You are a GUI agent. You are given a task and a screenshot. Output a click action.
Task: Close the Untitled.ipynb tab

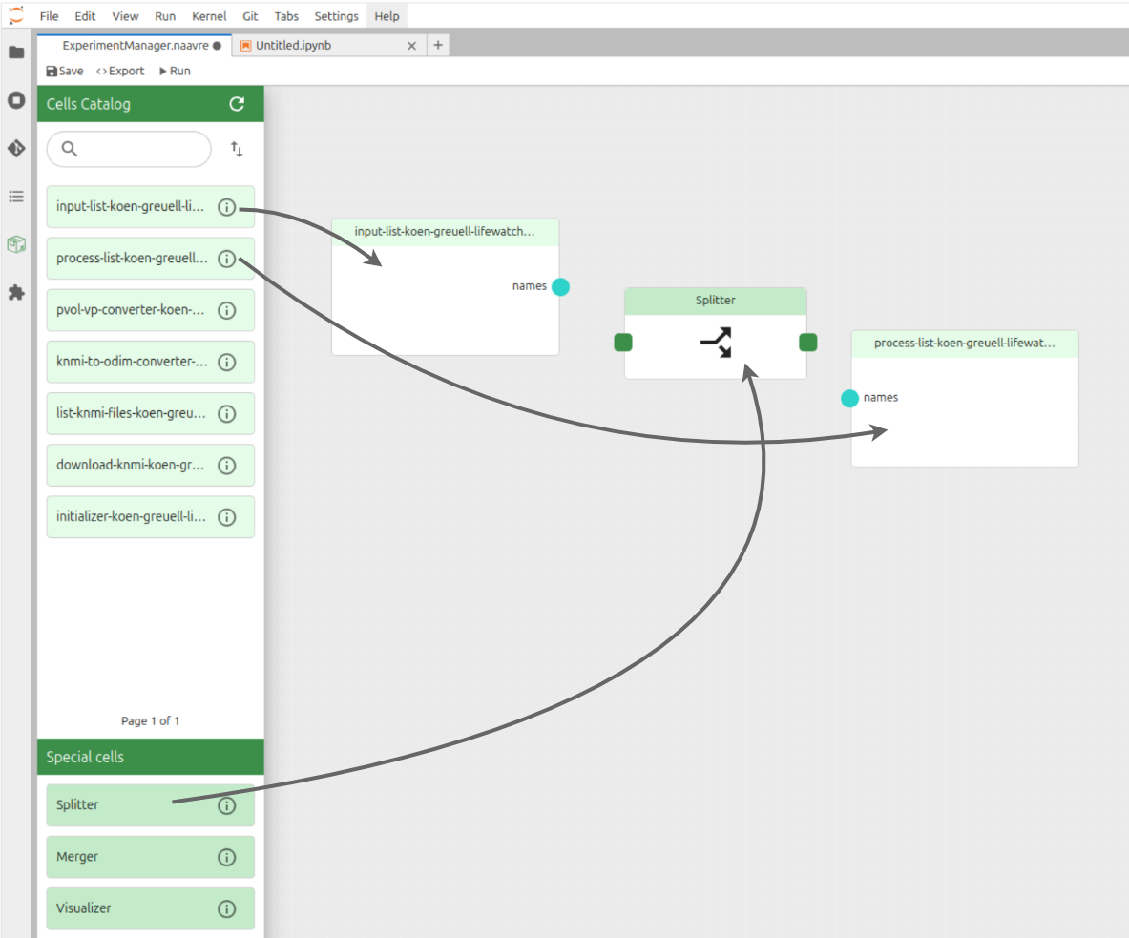coord(412,46)
